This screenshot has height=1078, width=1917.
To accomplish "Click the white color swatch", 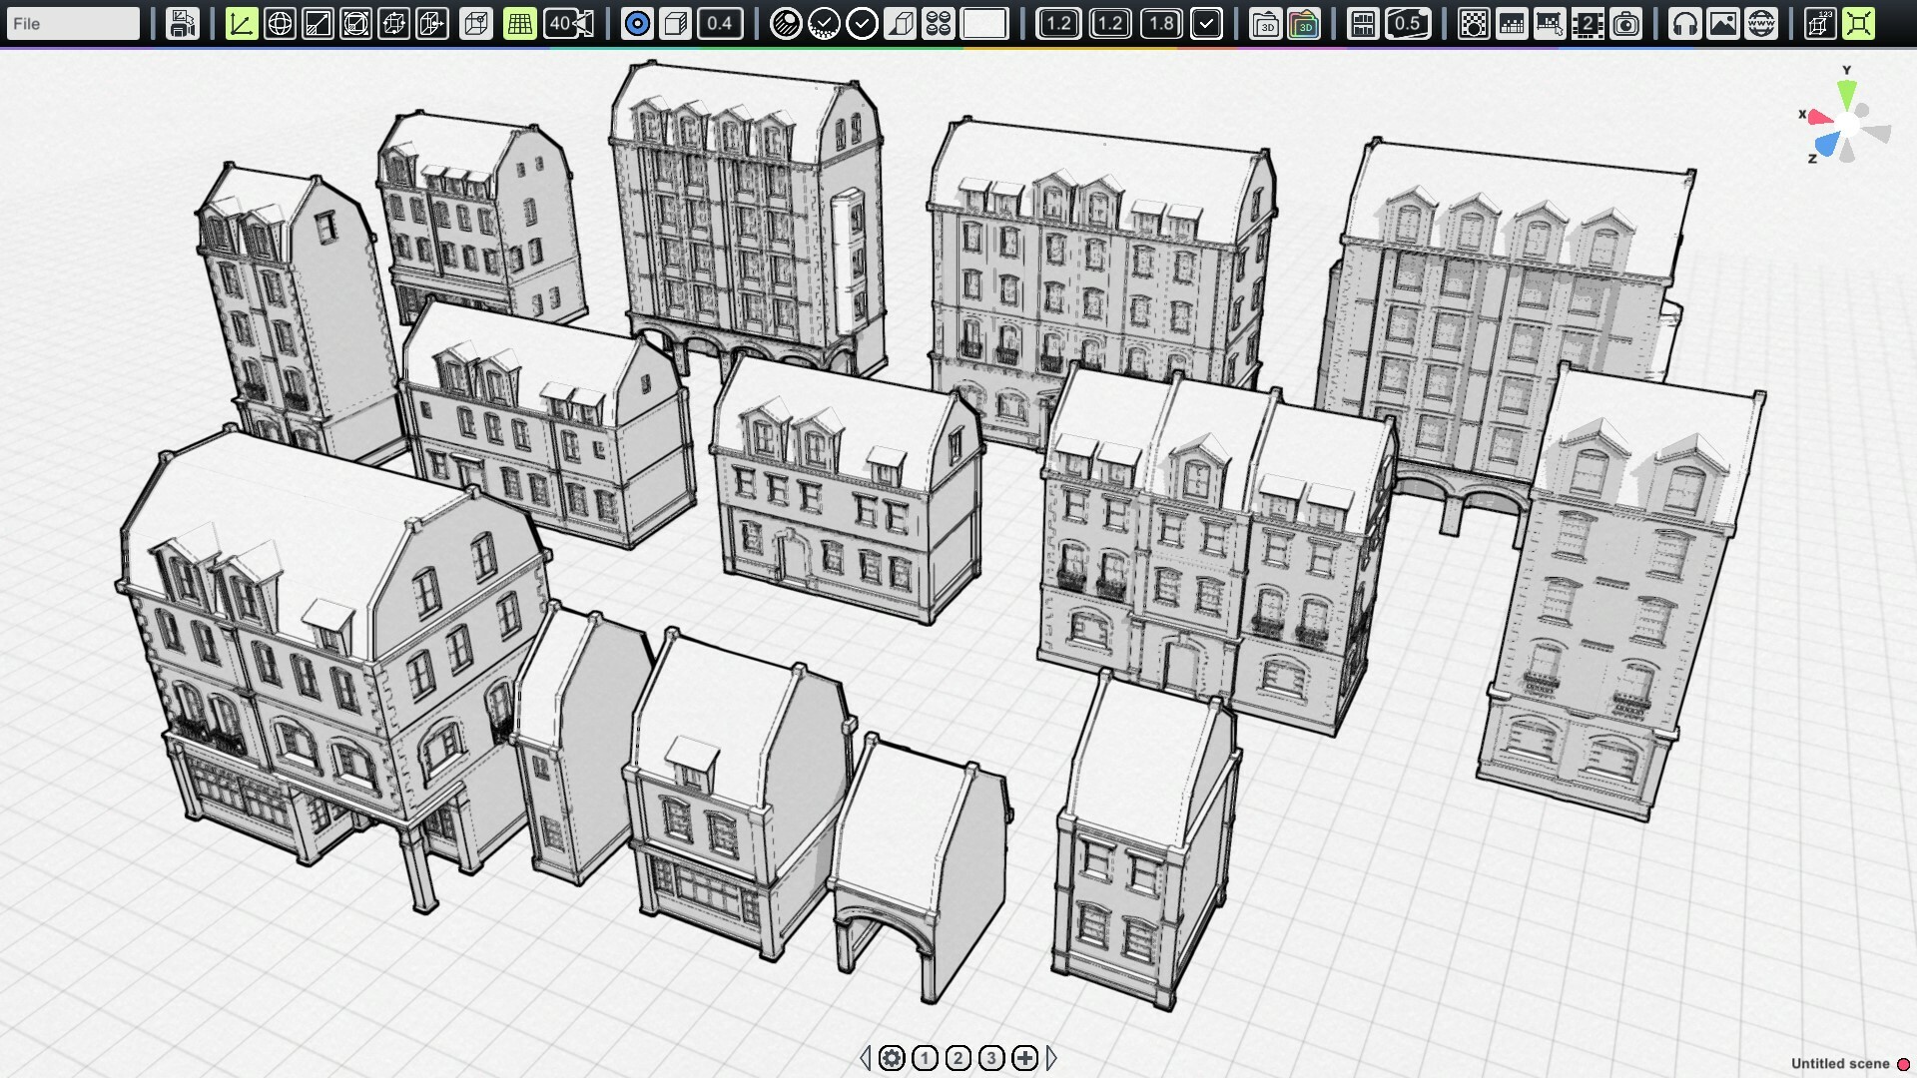I will (983, 23).
